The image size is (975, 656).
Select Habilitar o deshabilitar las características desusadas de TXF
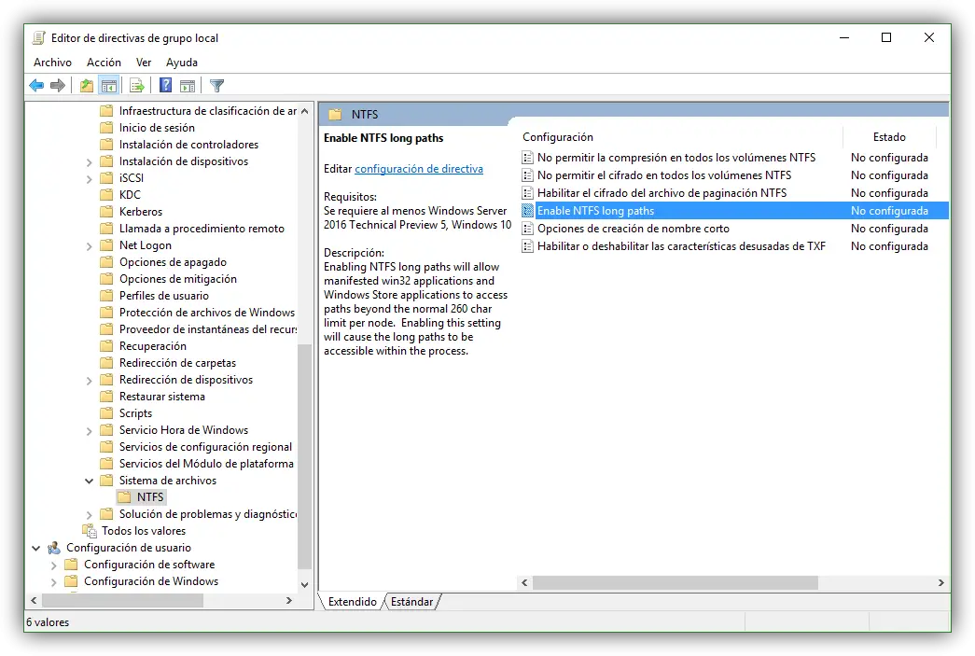coord(681,246)
